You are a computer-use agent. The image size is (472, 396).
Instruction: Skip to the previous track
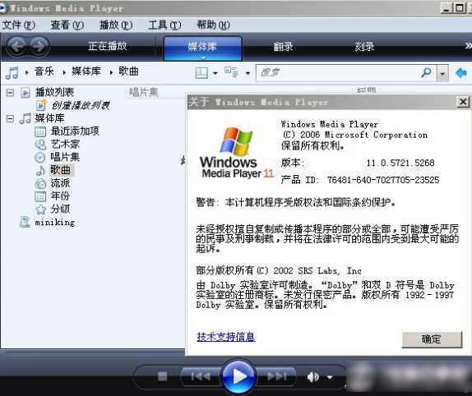tap(201, 376)
